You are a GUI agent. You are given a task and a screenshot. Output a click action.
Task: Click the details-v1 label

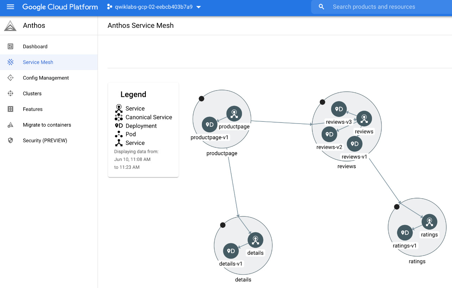pos(231,264)
